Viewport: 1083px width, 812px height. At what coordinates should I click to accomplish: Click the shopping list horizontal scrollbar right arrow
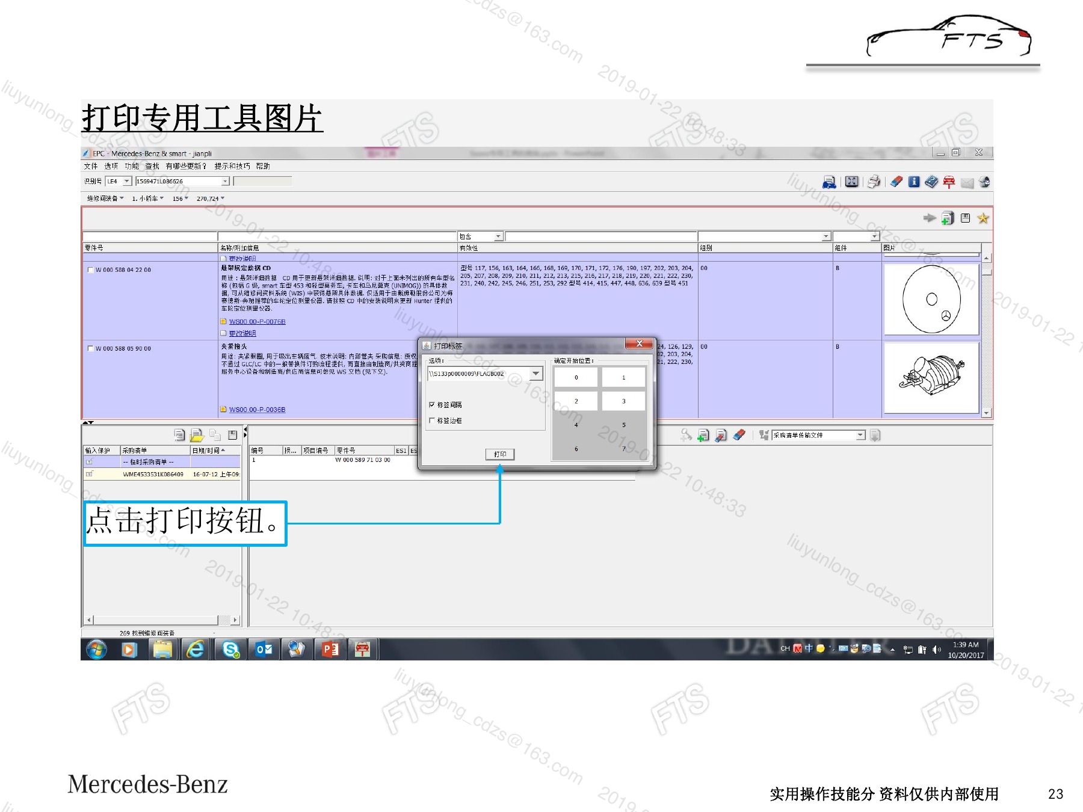pyautogui.click(x=235, y=620)
